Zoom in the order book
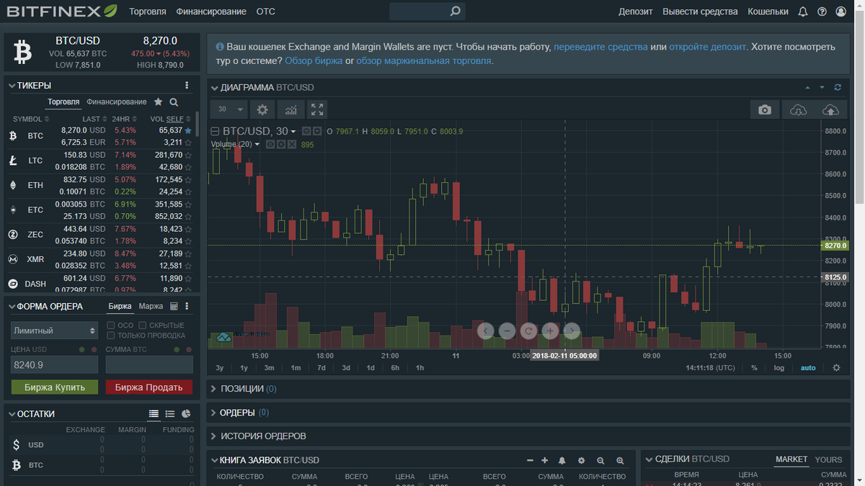This screenshot has width=865, height=486. point(620,460)
